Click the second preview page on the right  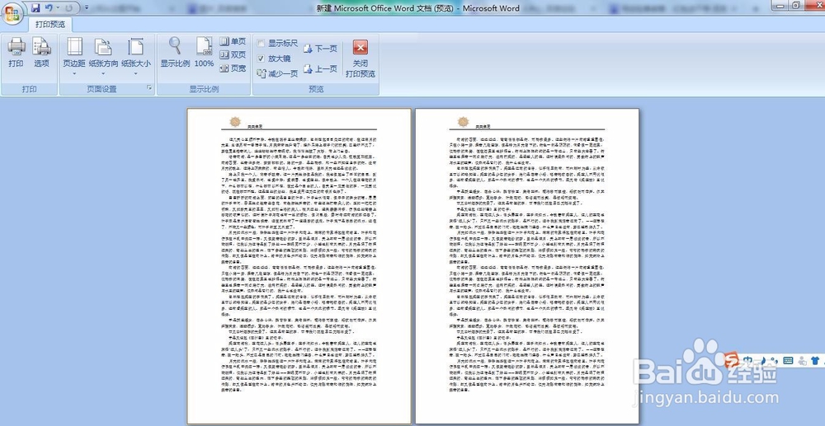527,266
